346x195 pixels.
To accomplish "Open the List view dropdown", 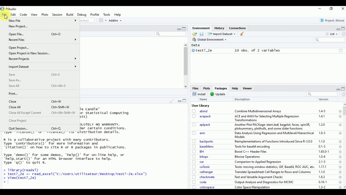I will (332, 34).
